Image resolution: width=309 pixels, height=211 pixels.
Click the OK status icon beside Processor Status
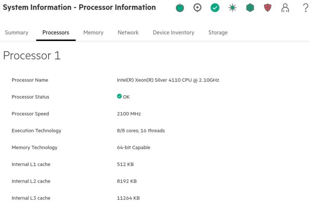tap(119, 96)
